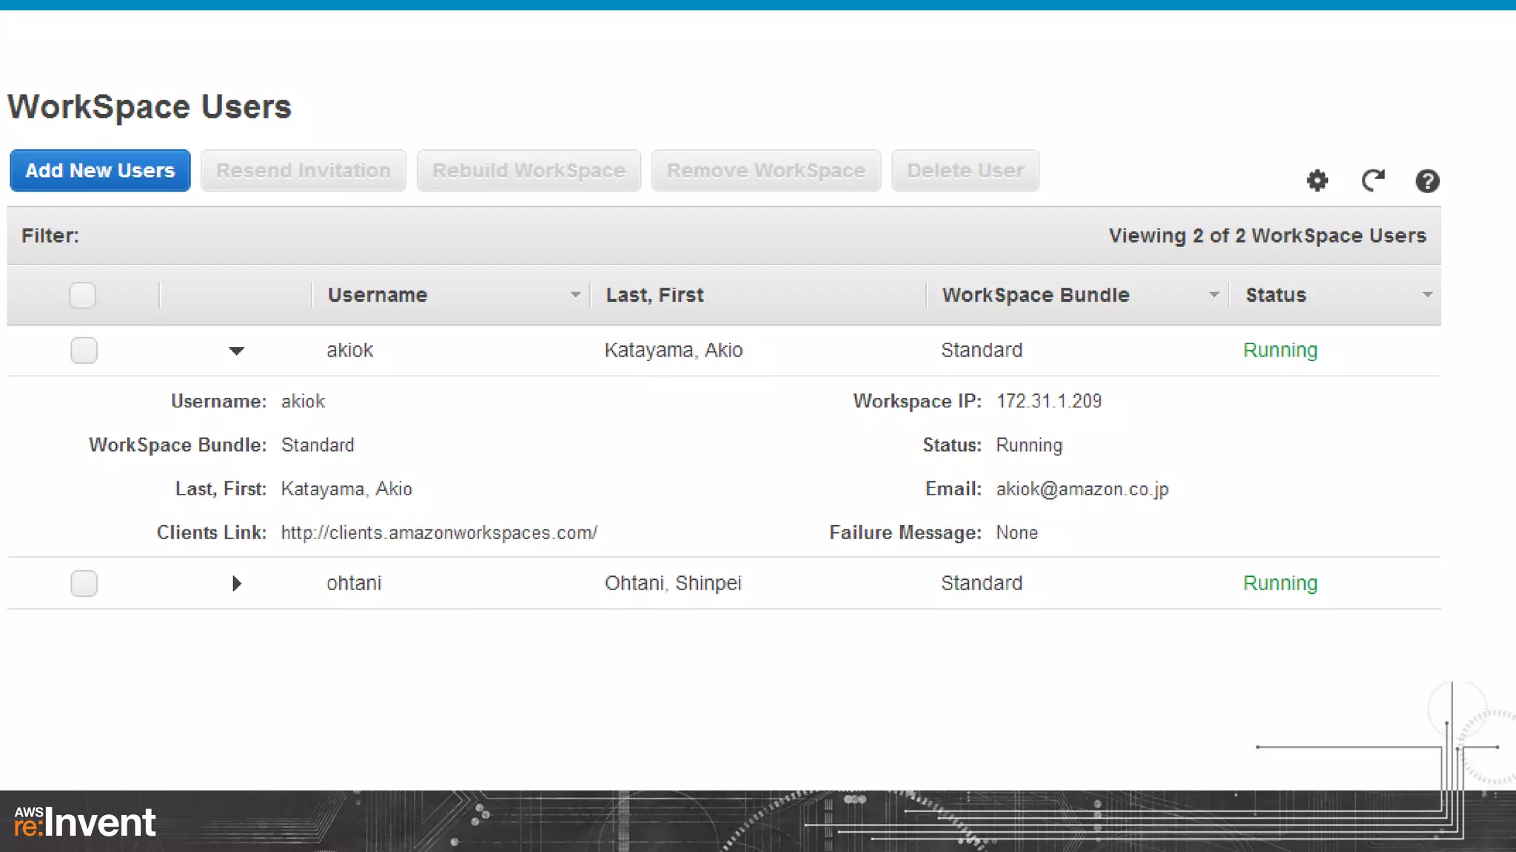This screenshot has height=852, width=1516.
Task: Sort by the Last, First column header
Action: click(x=654, y=295)
